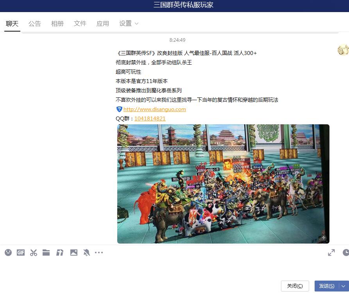This screenshot has height=295, width=349.
Task: Open the send file folder icon
Action: click(46, 253)
